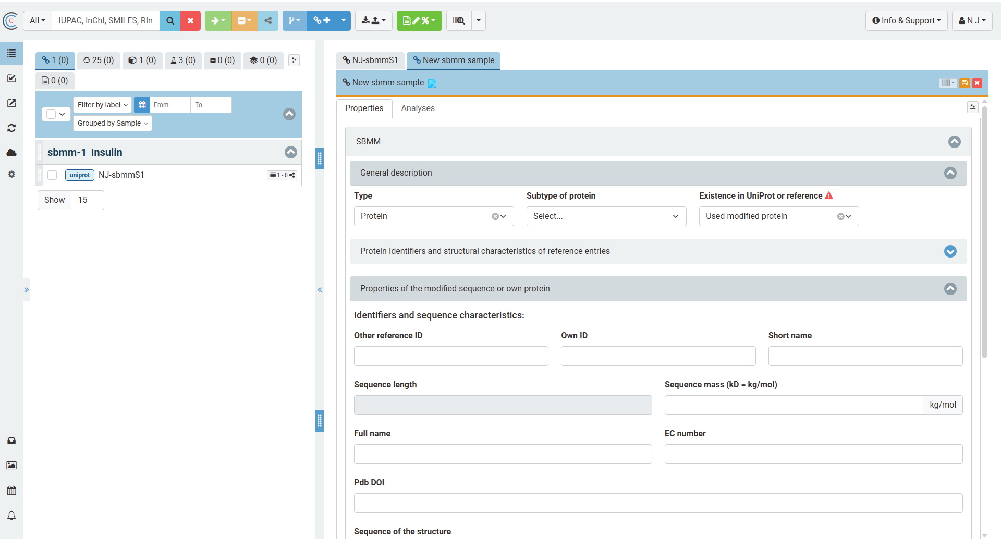Click the red close icon for sample

click(977, 83)
